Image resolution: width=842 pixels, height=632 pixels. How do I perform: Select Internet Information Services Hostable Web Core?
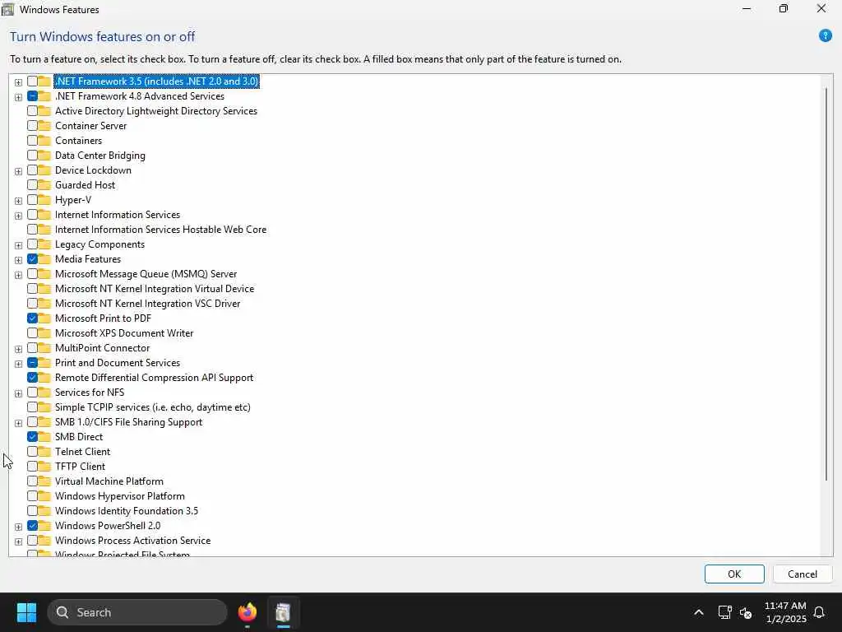(x=160, y=230)
